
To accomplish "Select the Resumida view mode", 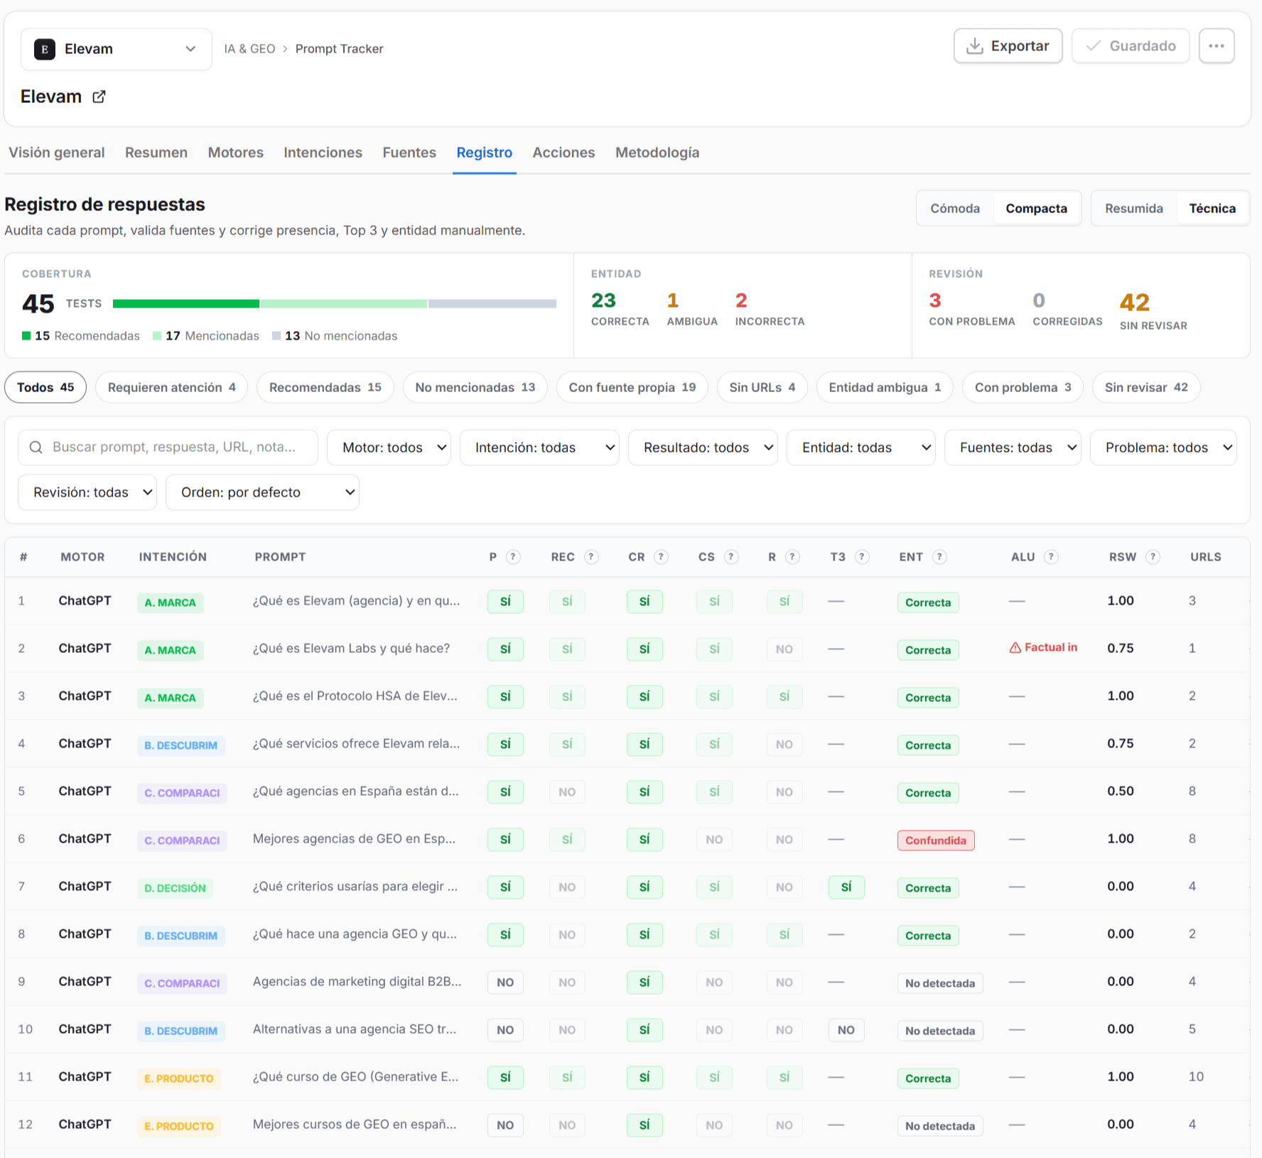I will 1134,209.
